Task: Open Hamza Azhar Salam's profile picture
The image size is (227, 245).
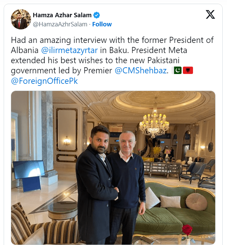Action: tap(21, 19)
